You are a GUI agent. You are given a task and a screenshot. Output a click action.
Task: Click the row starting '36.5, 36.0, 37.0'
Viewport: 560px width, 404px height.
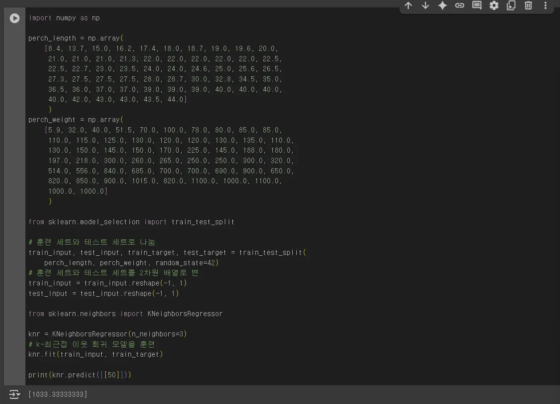coord(165,89)
